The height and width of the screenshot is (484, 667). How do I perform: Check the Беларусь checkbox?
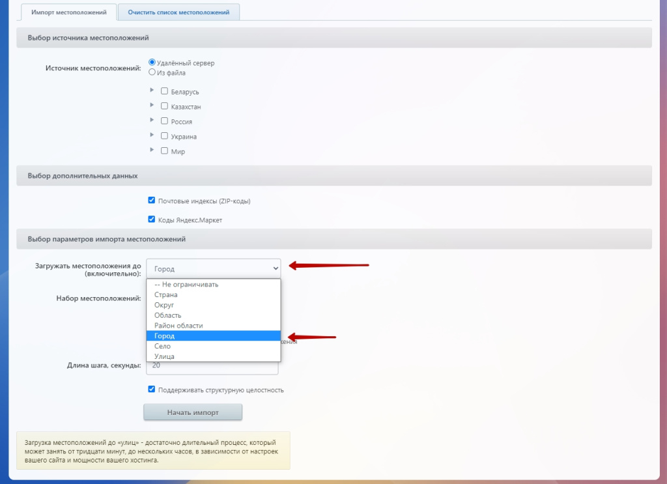(165, 91)
